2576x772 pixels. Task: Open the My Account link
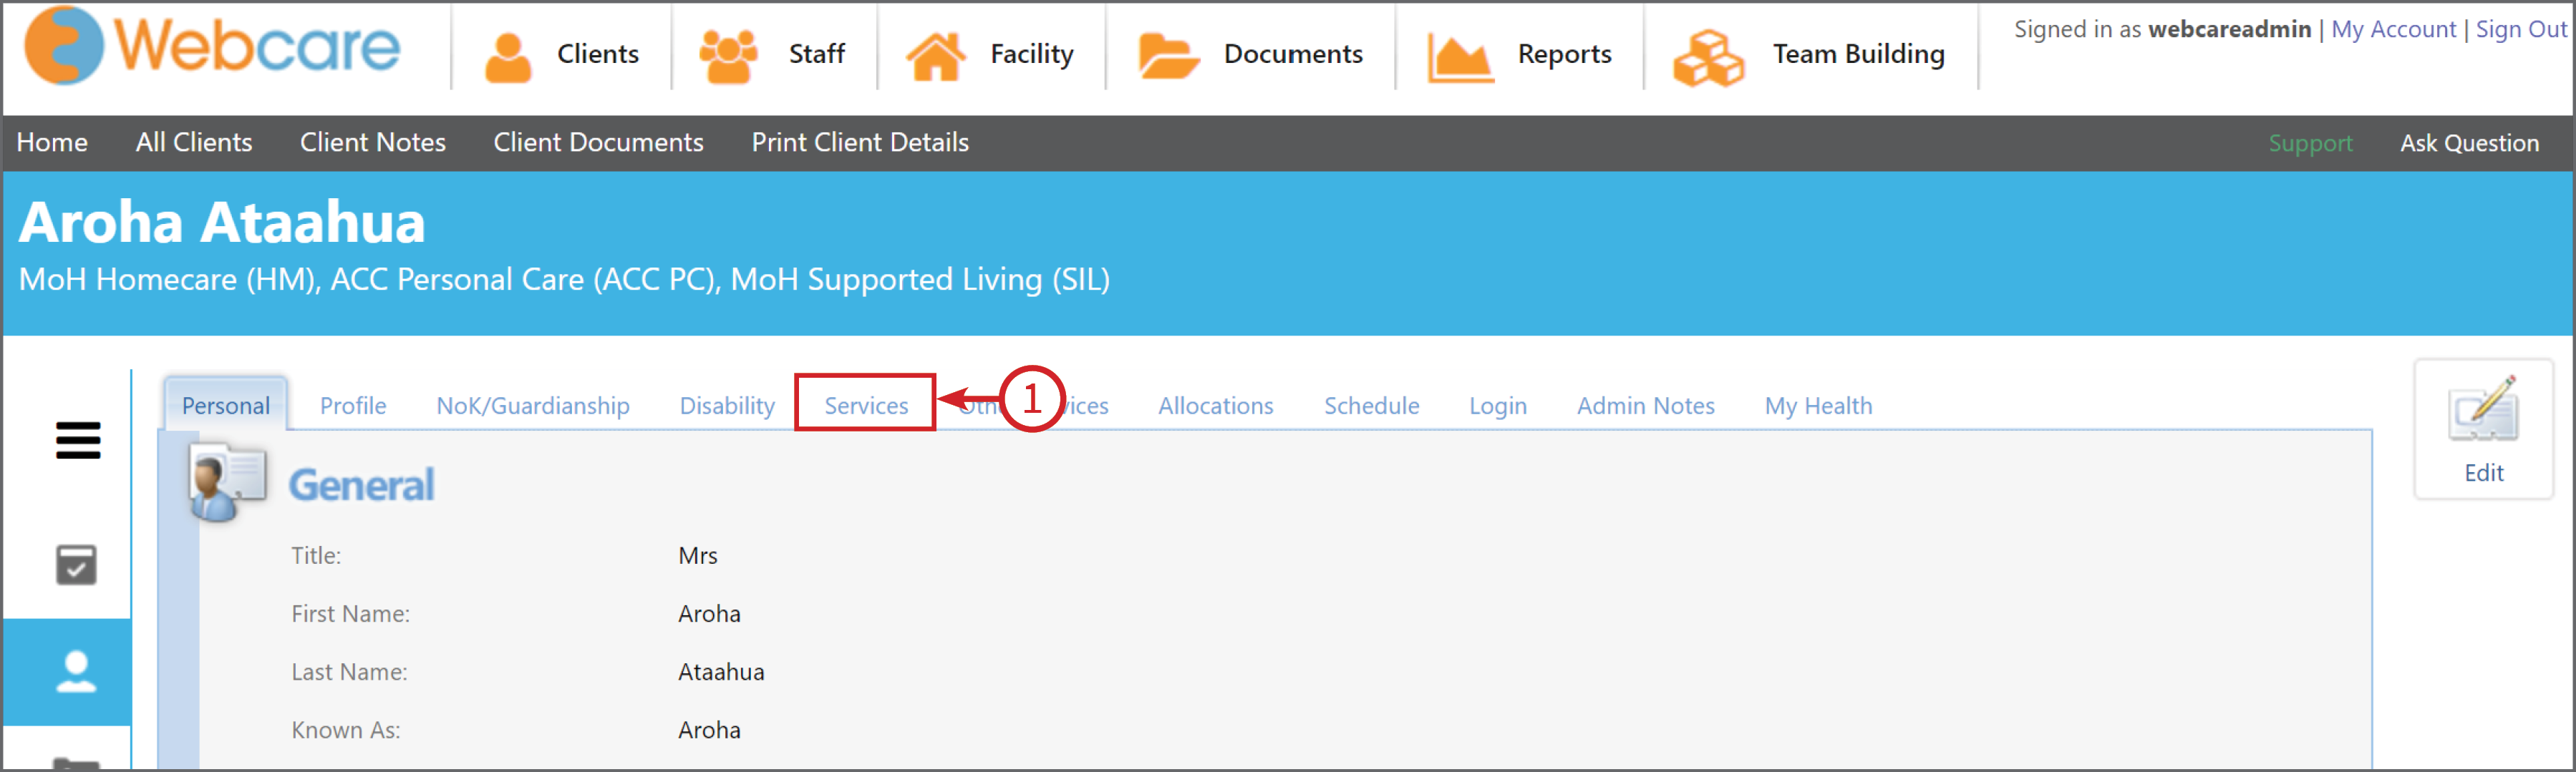(x=2393, y=30)
